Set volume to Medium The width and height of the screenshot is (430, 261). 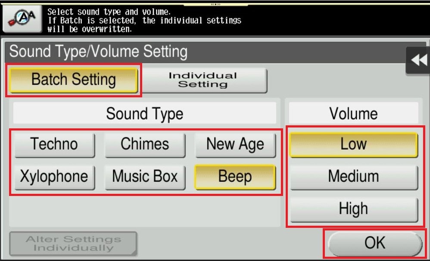353,177
